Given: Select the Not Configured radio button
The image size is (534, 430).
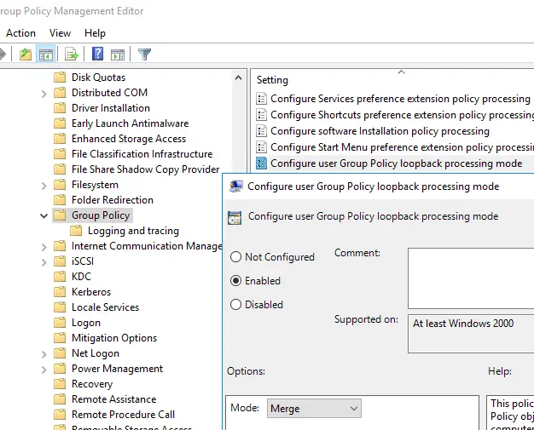Looking at the screenshot, I should [x=235, y=256].
